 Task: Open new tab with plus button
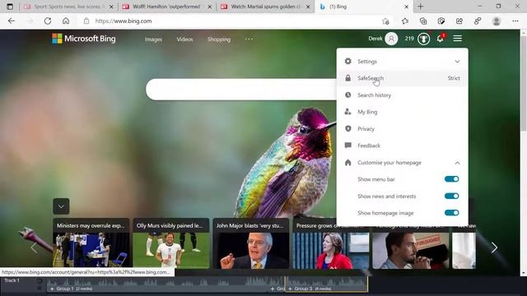click(421, 7)
